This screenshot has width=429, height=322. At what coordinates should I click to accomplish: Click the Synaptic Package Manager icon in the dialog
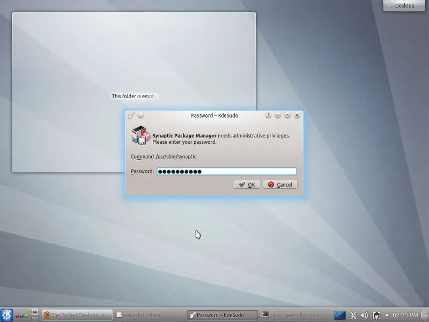coord(140,135)
